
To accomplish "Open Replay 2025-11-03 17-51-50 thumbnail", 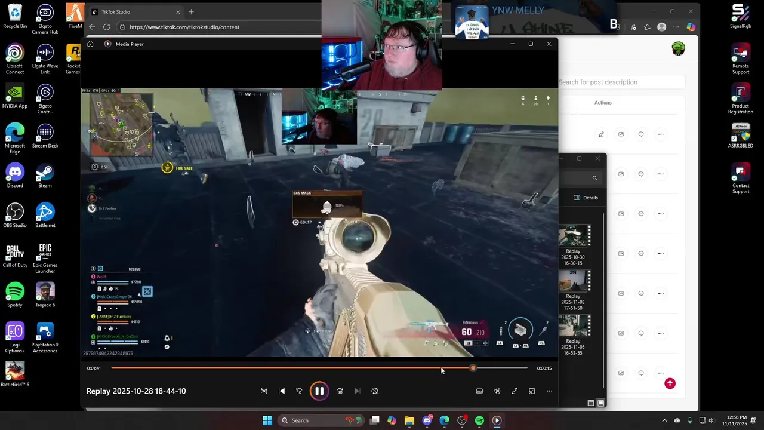I will point(574,280).
